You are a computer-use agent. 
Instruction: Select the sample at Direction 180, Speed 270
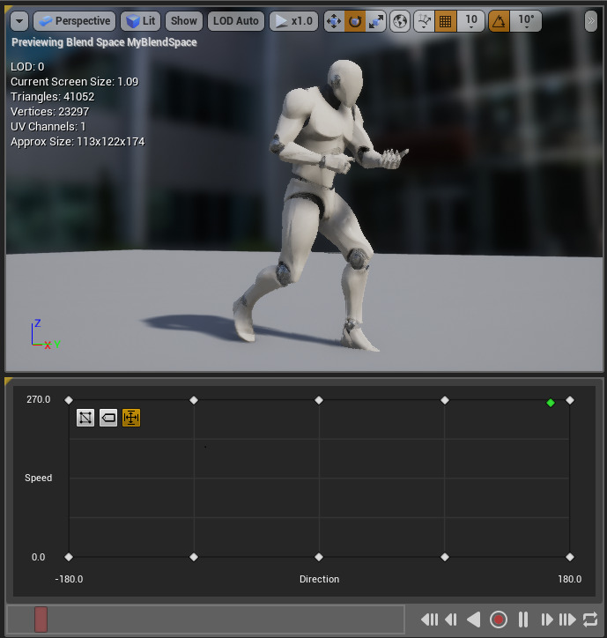pyautogui.click(x=570, y=400)
